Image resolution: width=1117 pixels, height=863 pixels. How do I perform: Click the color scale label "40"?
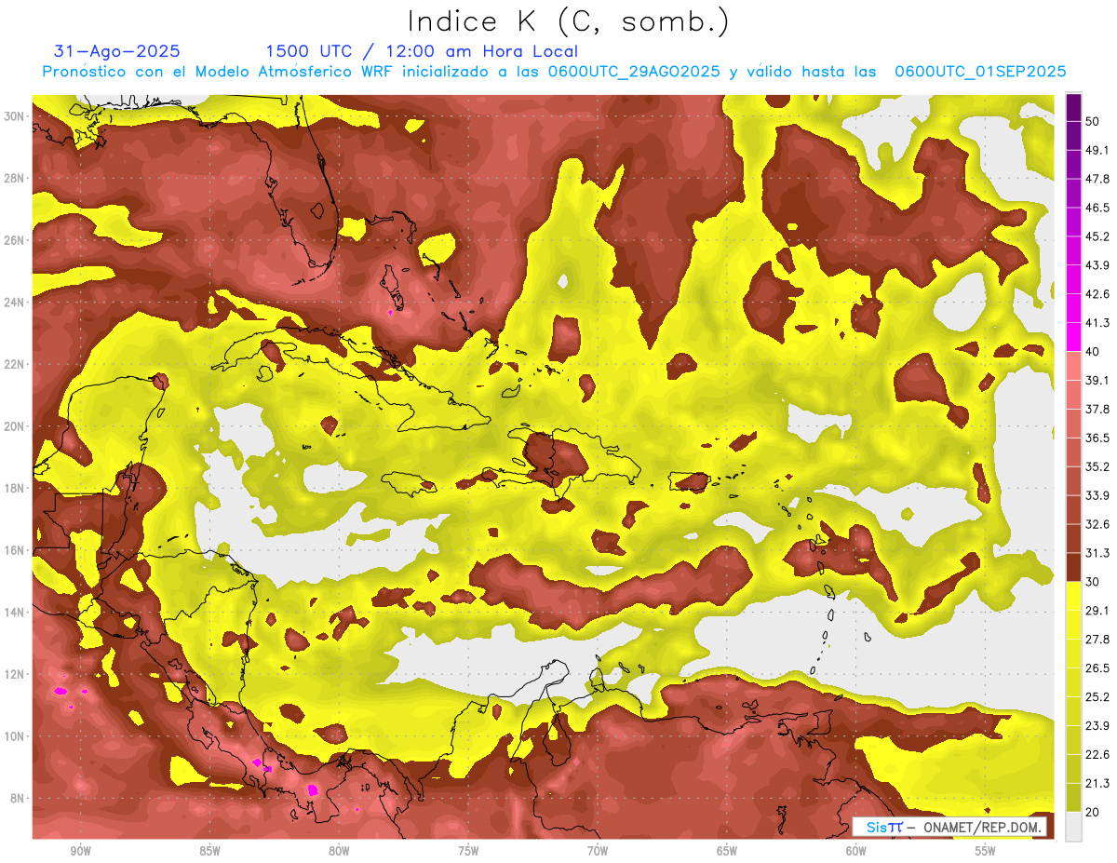[1095, 352]
